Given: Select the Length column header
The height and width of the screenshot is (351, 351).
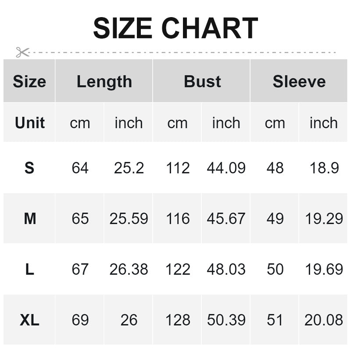Looking at the screenshot, I should tap(104, 82).
